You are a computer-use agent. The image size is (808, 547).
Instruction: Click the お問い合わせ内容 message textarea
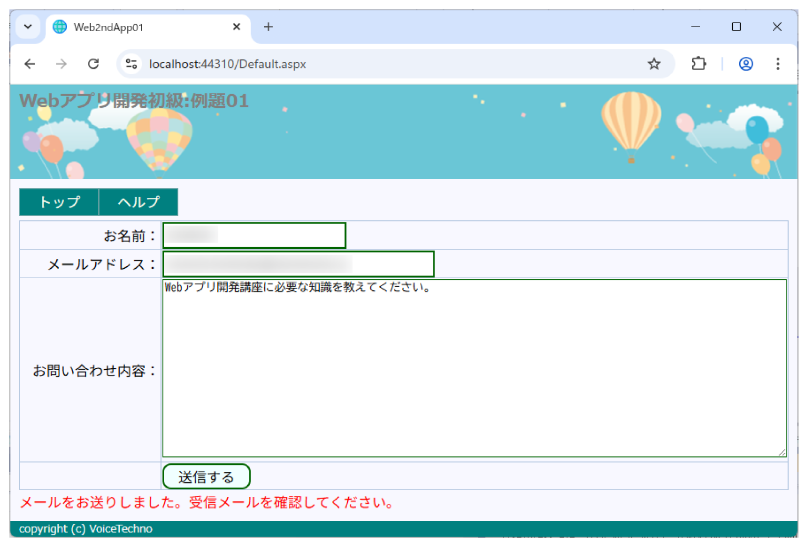click(x=473, y=368)
